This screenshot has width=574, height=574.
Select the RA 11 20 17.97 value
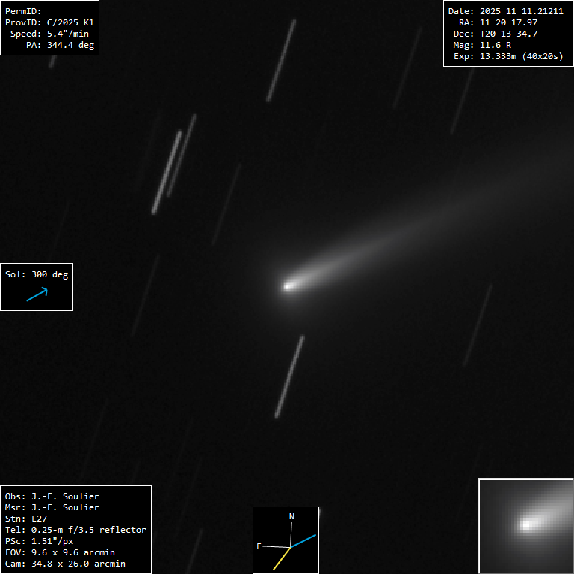[508, 22]
